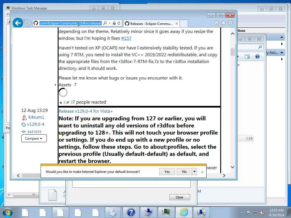The width and height of the screenshot is (291, 218).
Task: Click the blue Help icon in Explorer window
Action: tap(257, 56)
